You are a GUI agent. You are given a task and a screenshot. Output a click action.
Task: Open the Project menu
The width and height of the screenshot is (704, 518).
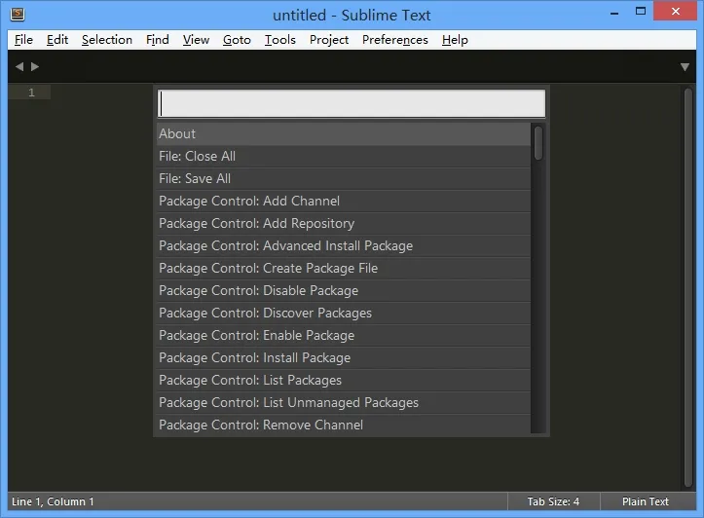(x=329, y=40)
